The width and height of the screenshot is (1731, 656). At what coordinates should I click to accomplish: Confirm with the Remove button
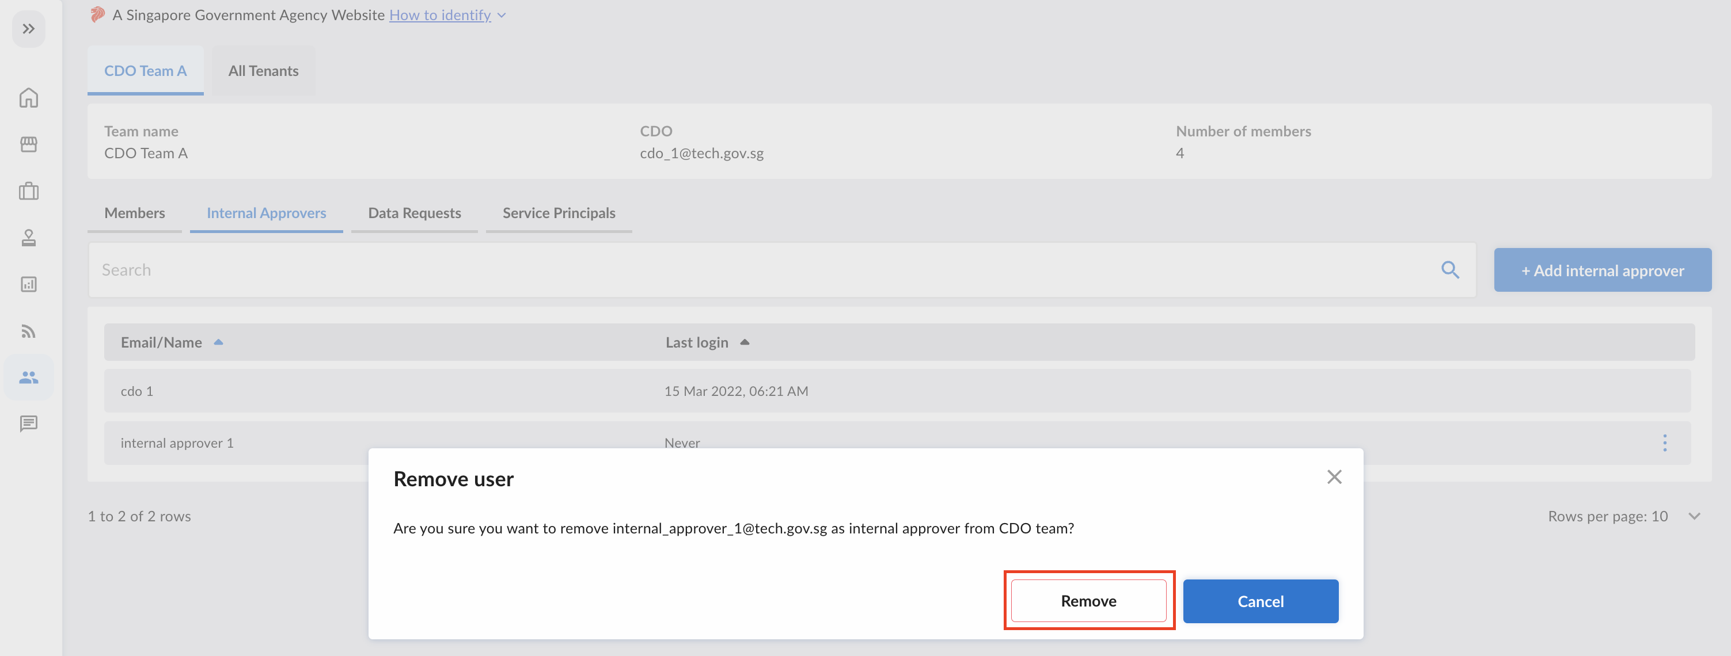click(1088, 601)
